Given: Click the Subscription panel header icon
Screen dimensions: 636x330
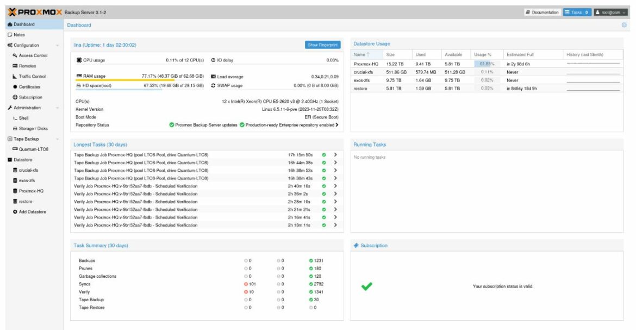Looking at the screenshot, I should tap(356, 246).
